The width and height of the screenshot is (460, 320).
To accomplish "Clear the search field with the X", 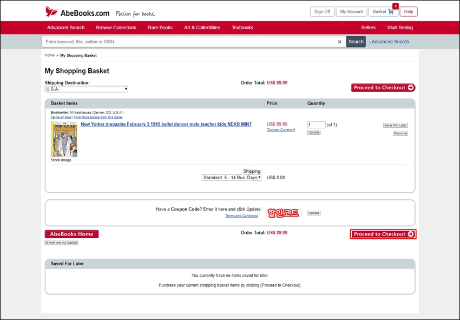I will (339, 42).
